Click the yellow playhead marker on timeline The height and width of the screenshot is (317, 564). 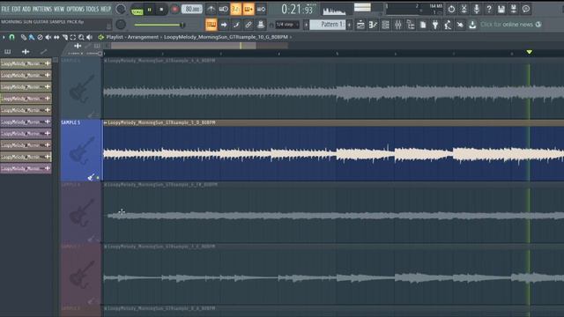[529, 52]
